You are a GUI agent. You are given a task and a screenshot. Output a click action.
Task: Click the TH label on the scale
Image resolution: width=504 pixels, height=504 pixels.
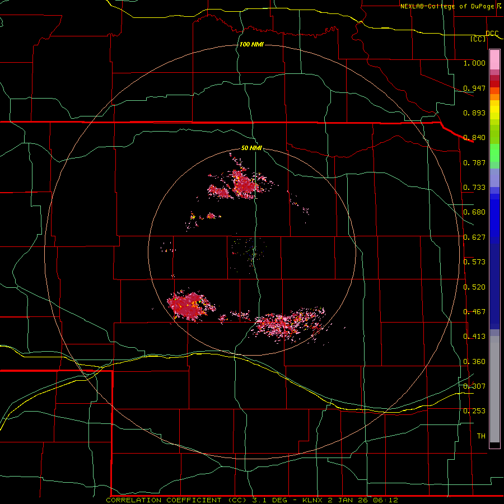[x=481, y=436]
